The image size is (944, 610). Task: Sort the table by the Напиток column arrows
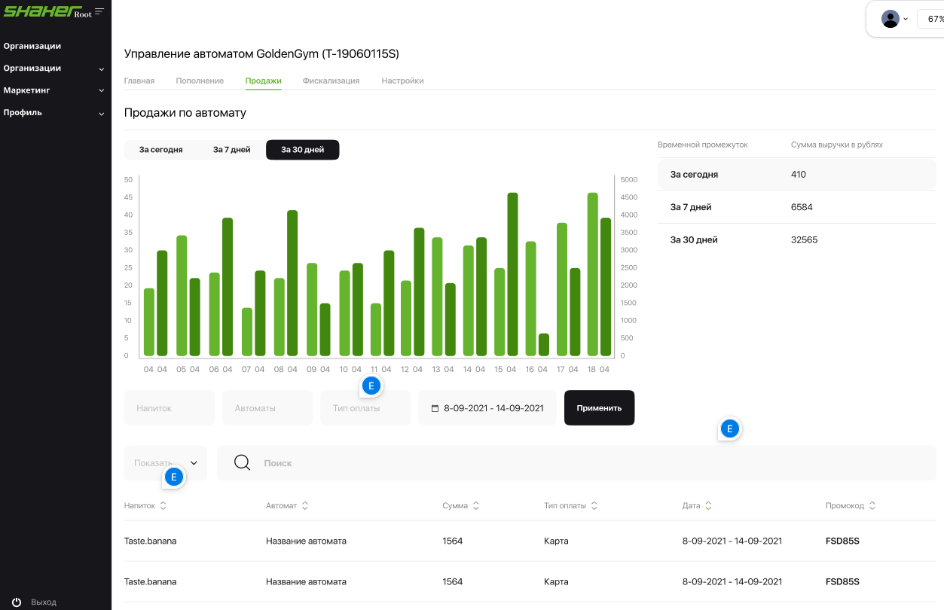pyautogui.click(x=163, y=506)
